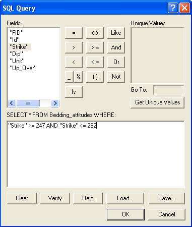Open the dialog help question-mark icon
The width and height of the screenshot is (192, 227).
[173, 8]
